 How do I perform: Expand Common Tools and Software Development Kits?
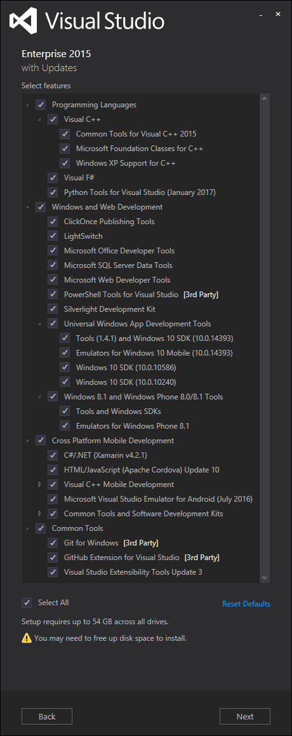pyautogui.click(x=40, y=513)
